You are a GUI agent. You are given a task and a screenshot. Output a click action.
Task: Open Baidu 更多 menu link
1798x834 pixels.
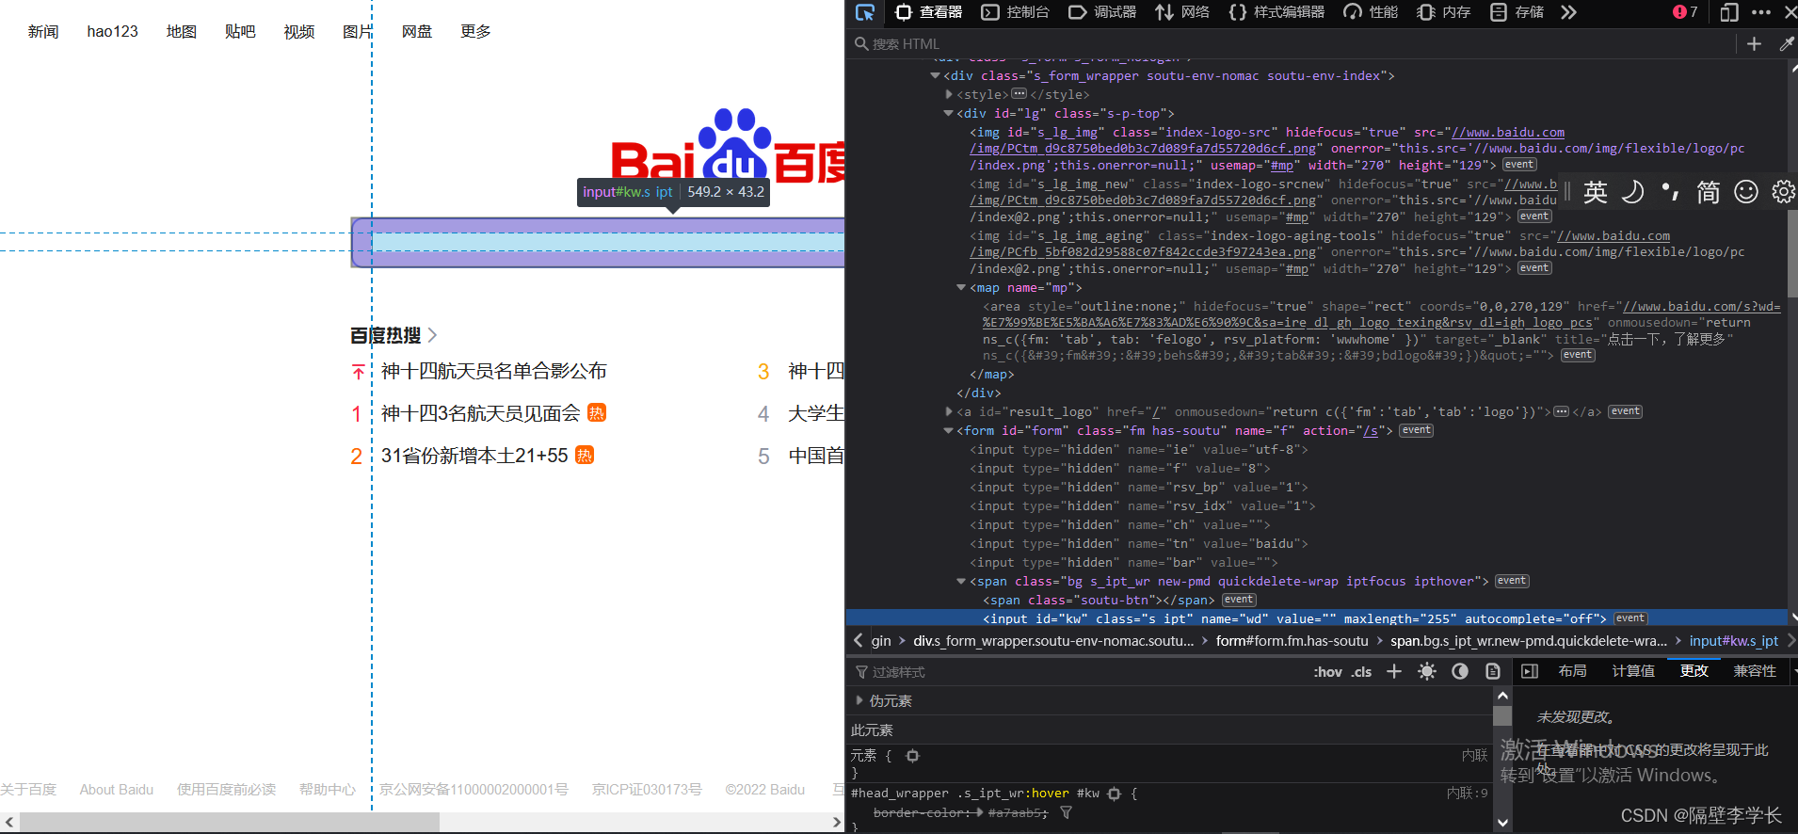[x=475, y=31]
